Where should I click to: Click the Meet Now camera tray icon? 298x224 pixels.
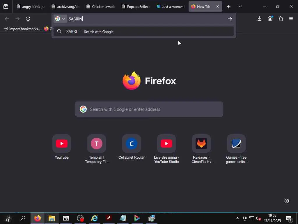pos(245,218)
